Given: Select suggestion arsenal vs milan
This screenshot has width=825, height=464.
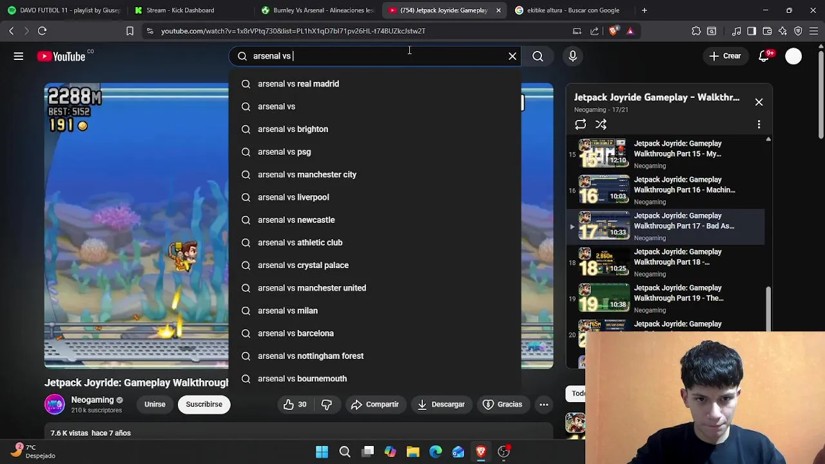Looking at the screenshot, I should tap(374, 311).
